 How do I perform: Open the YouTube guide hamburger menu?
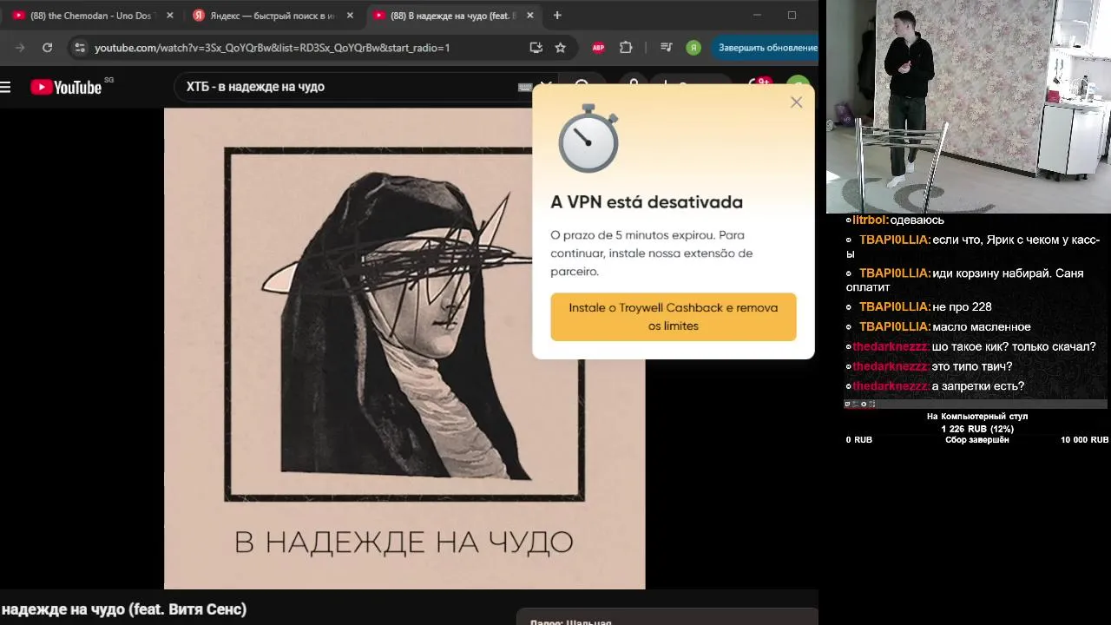click(x=5, y=87)
